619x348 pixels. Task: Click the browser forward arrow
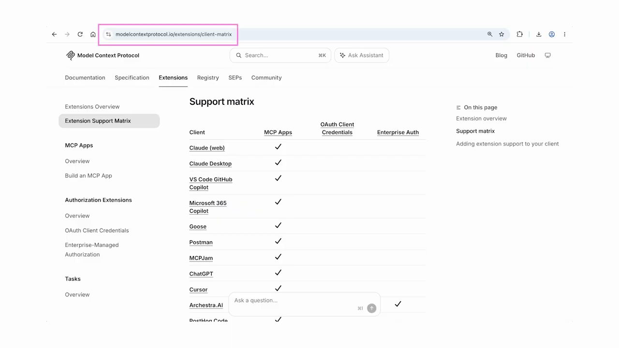click(x=67, y=34)
